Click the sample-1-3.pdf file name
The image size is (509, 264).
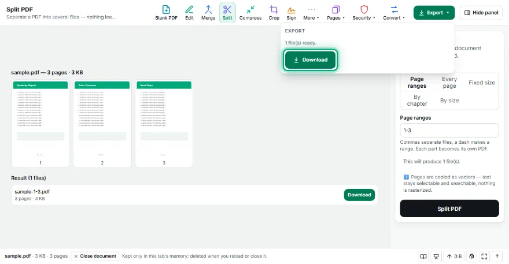click(x=32, y=192)
